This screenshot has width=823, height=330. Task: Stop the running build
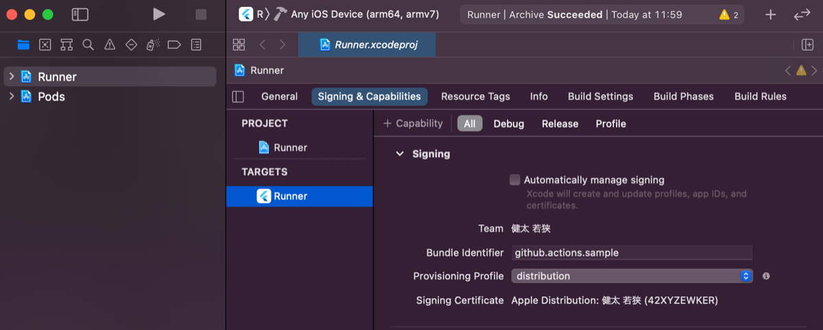pyautogui.click(x=201, y=14)
